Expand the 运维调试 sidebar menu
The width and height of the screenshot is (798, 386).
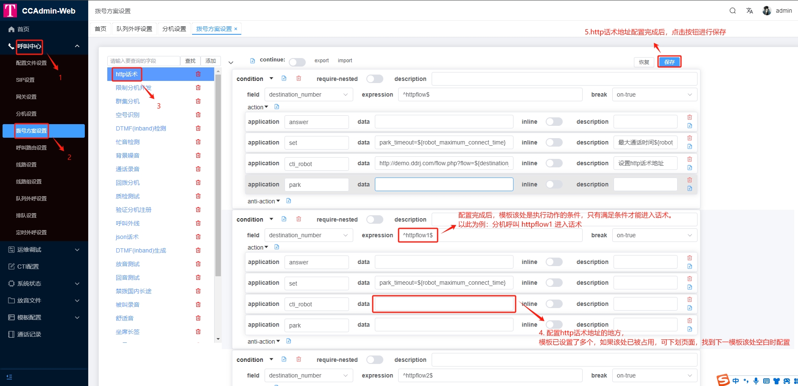click(44, 250)
